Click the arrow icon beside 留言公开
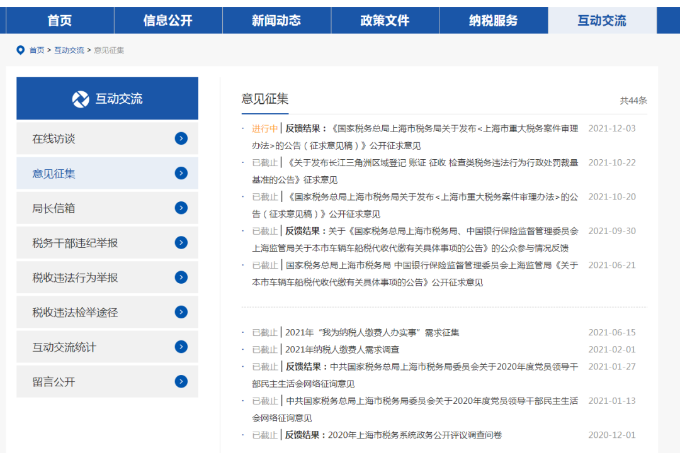The height and width of the screenshot is (453, 680). coord(181,381)
